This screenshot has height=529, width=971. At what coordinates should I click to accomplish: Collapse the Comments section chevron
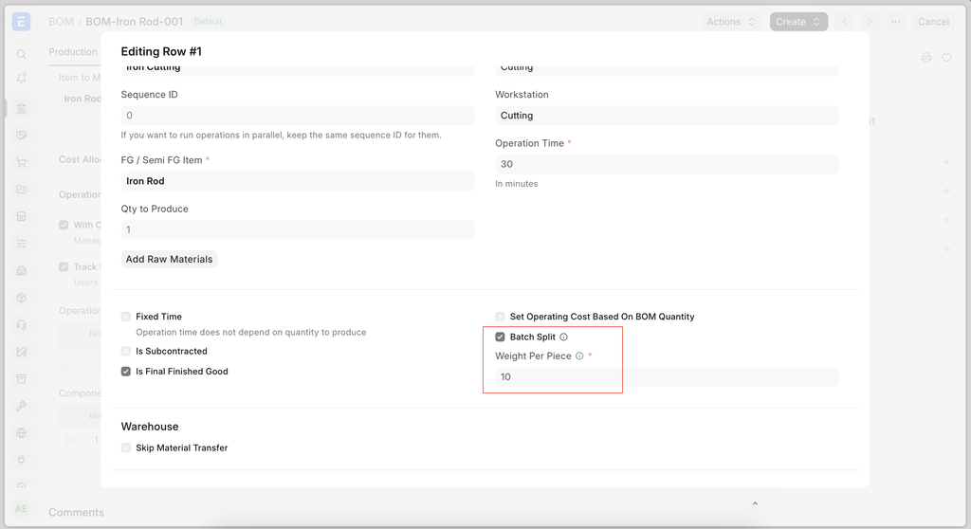755,503
